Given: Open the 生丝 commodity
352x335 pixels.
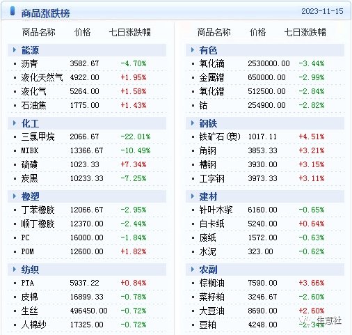Looking at the screenshot, I should (29, 311).
